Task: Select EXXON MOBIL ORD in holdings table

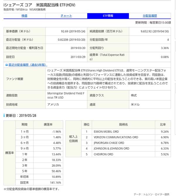Action: click(x=106, y=132)
